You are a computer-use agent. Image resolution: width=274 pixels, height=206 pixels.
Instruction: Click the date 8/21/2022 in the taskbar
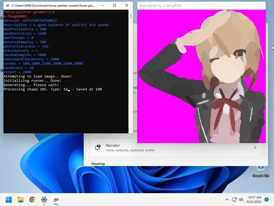254,202
